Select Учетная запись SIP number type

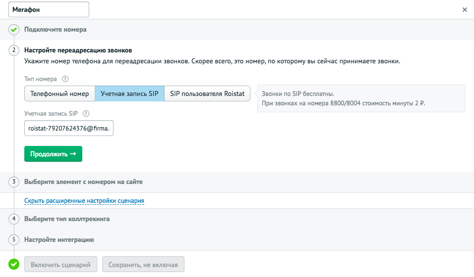pyautogui.click(x=130, y=93)
